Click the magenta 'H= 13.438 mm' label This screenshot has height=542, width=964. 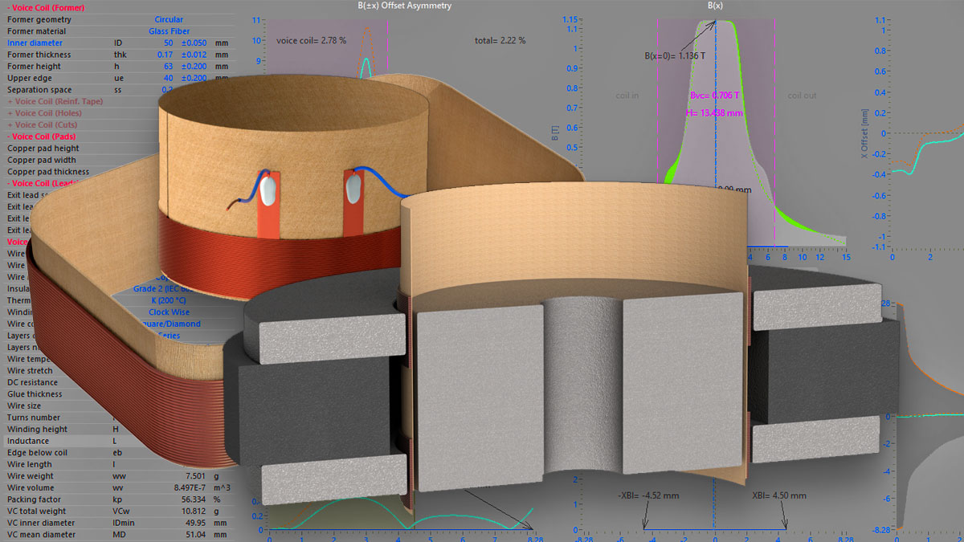point(715,113)
